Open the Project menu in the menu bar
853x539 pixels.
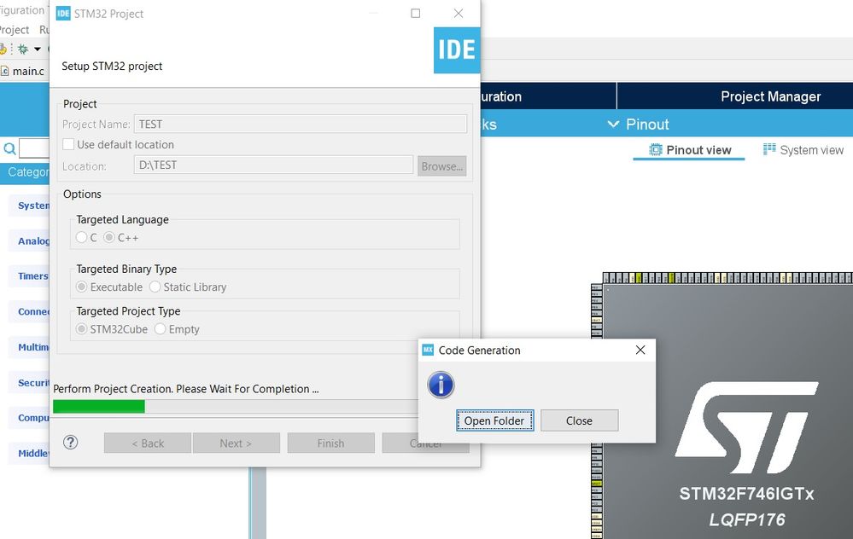[x=15, y=30]
